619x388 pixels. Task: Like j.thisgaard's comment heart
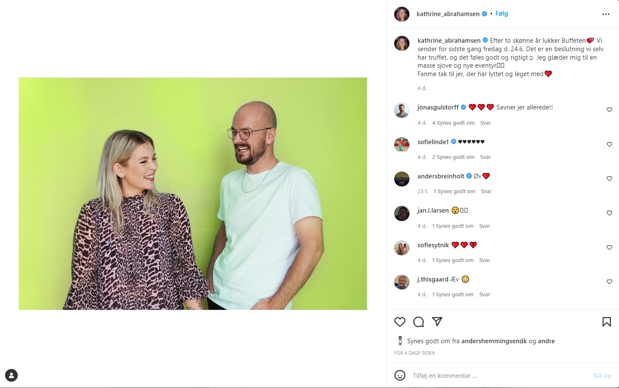(x=609, y=282)
